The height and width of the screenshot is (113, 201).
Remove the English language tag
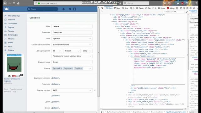coord(82,68)
